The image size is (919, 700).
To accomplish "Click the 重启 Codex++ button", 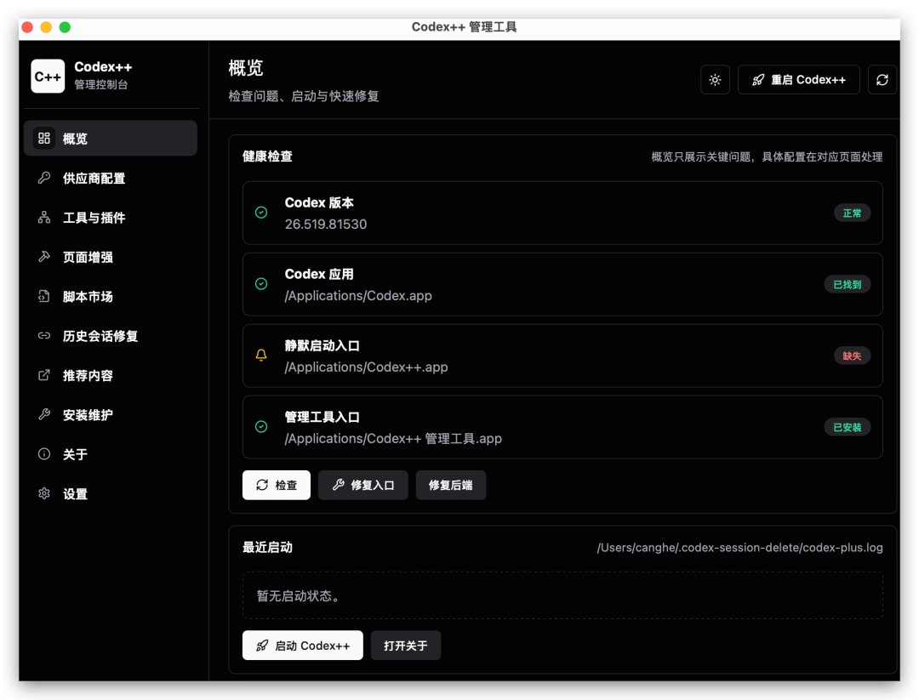I will 798,80.
